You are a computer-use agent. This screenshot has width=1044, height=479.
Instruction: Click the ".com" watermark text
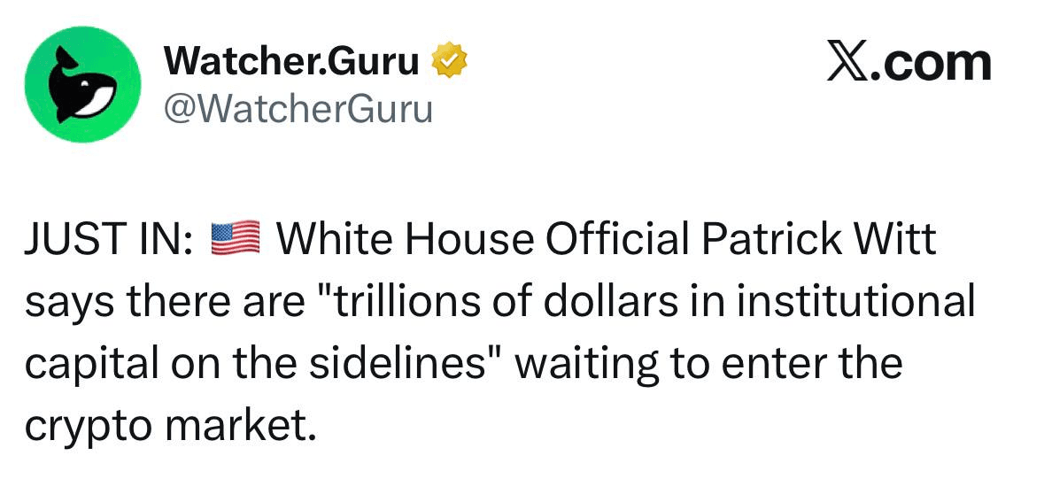click(x=931, y=63)
